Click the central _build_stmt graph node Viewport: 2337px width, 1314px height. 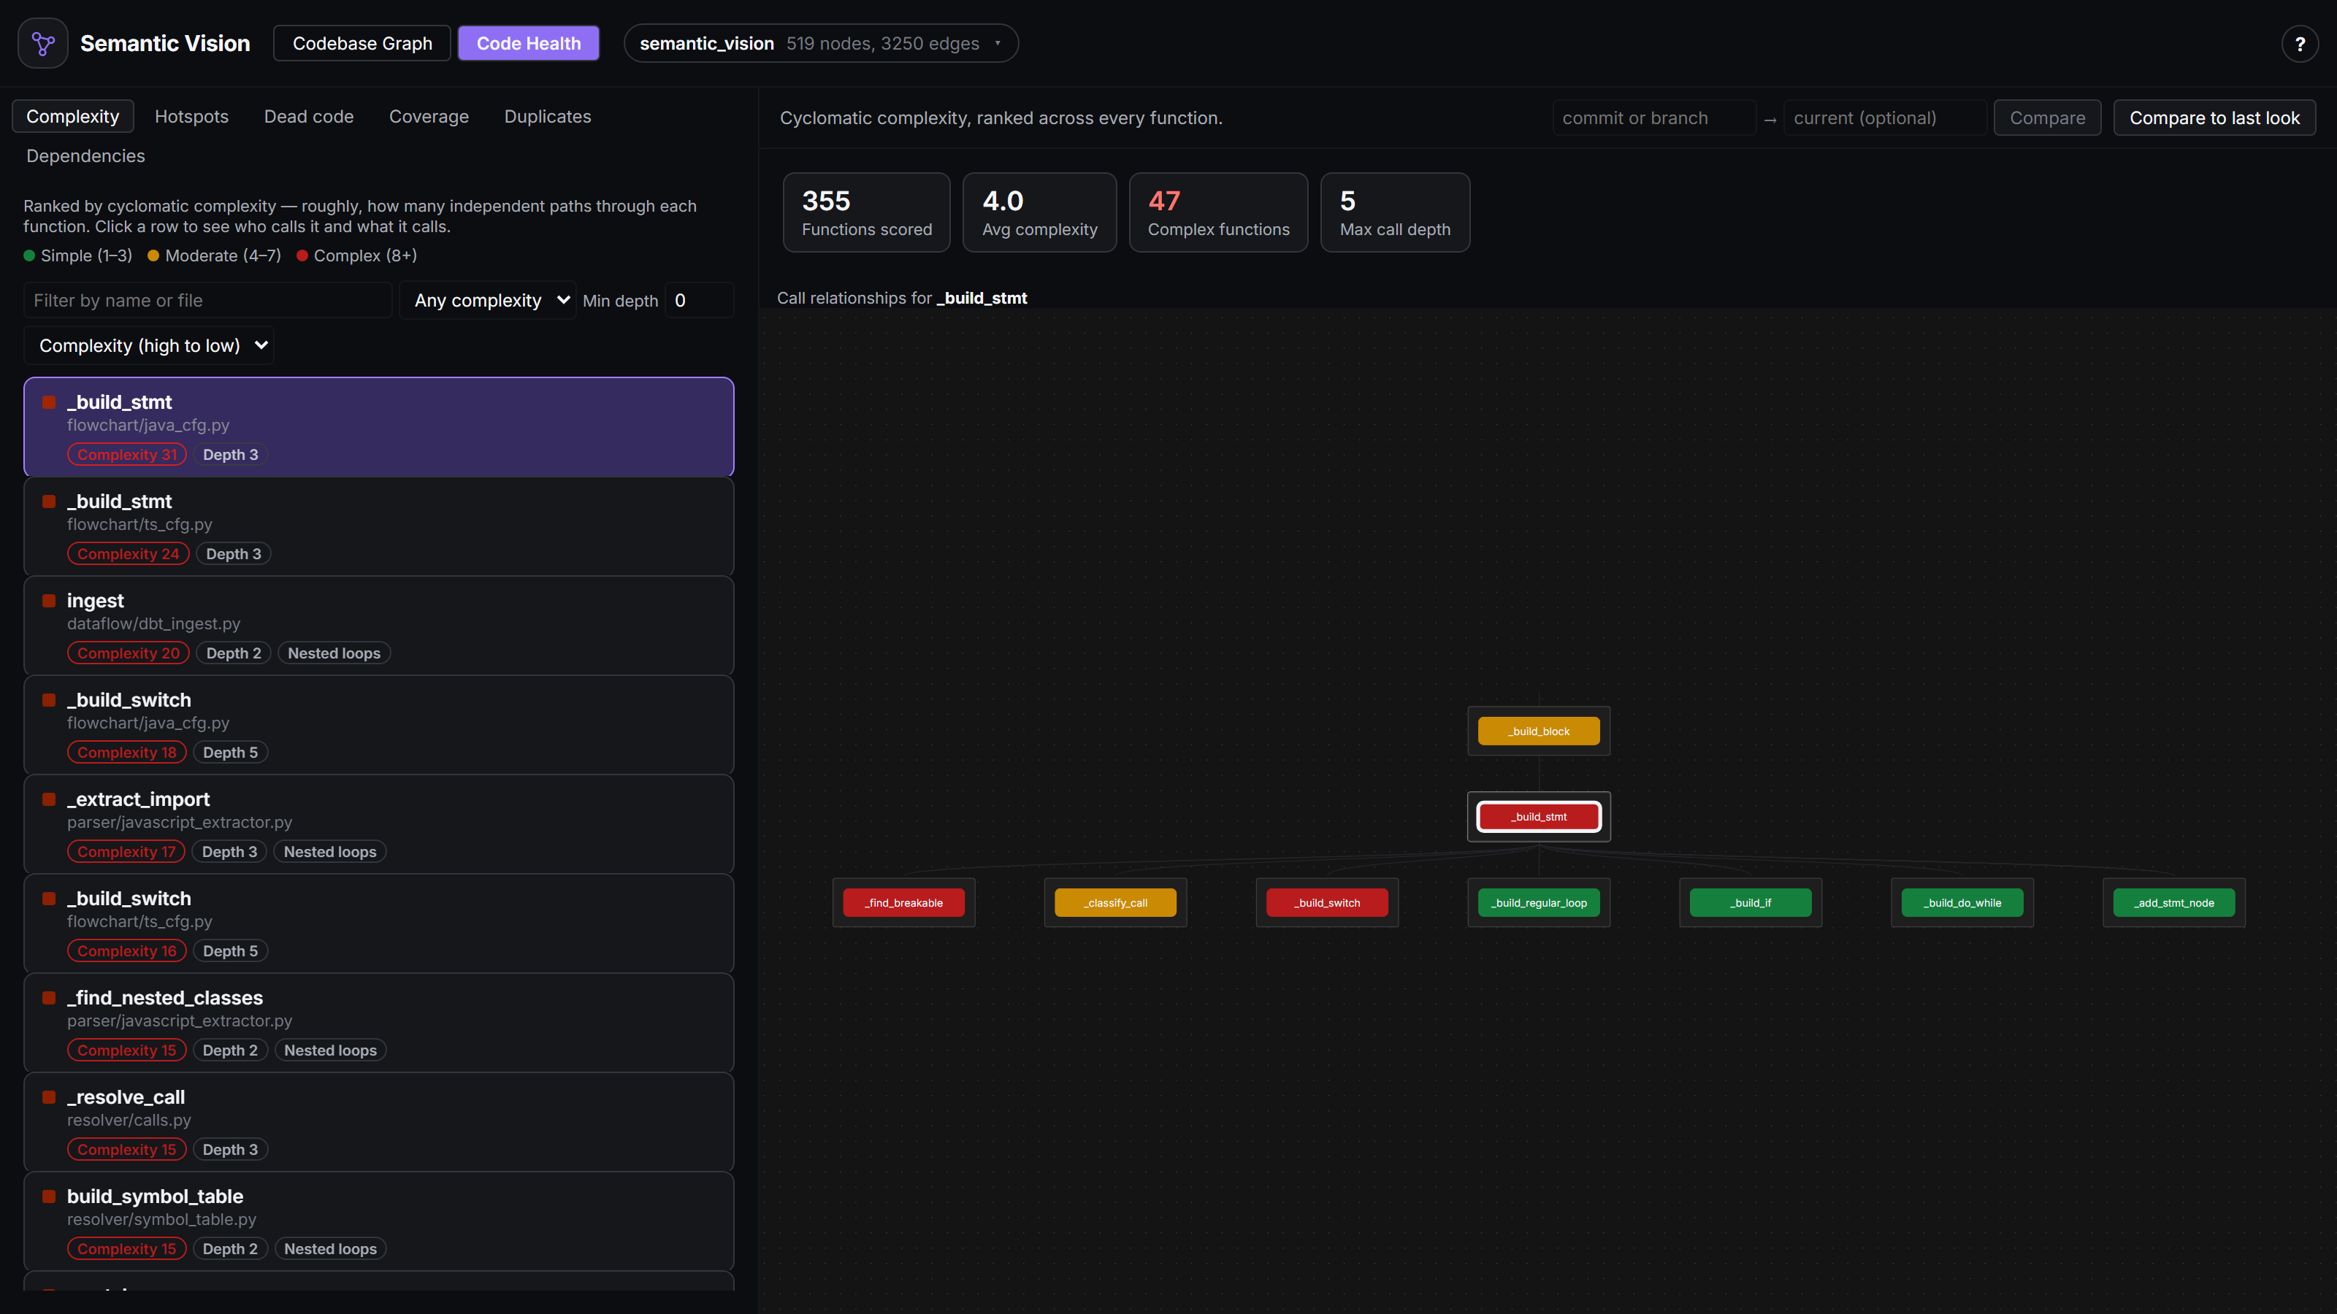pyautogui.click(x=1539, y=816)
